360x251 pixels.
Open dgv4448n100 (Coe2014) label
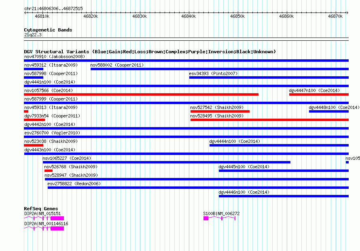pos(334,107)
